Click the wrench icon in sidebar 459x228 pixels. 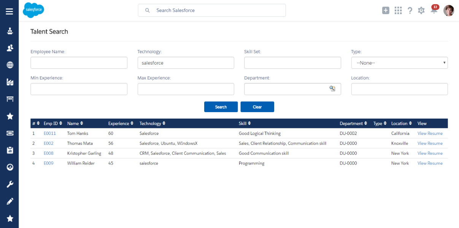pos(10,184)
